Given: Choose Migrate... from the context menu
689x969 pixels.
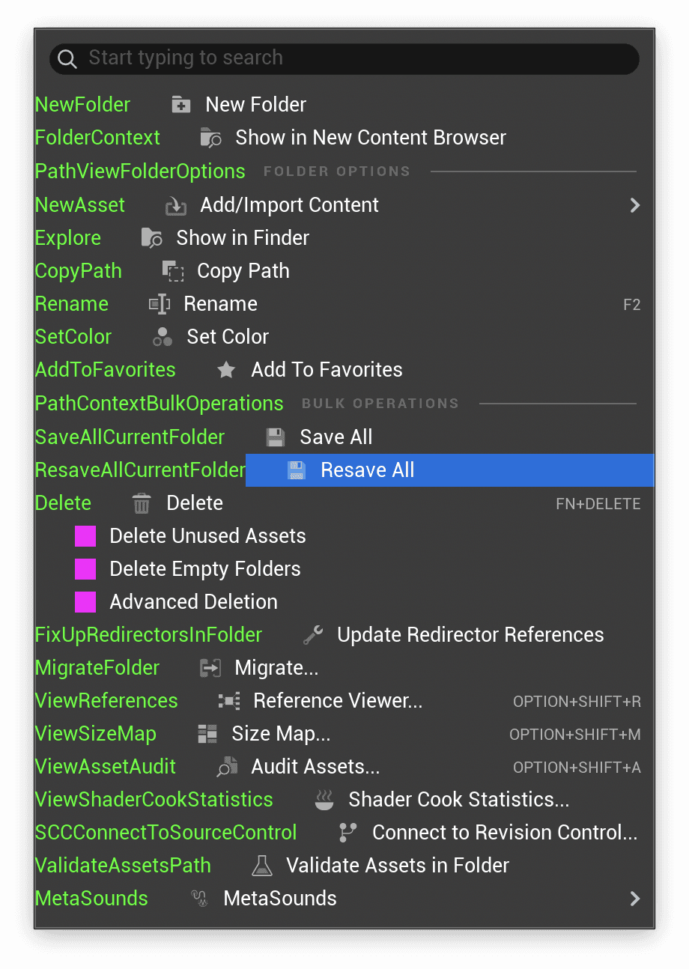Looking at the screenshot, I should tap(276, 668).
